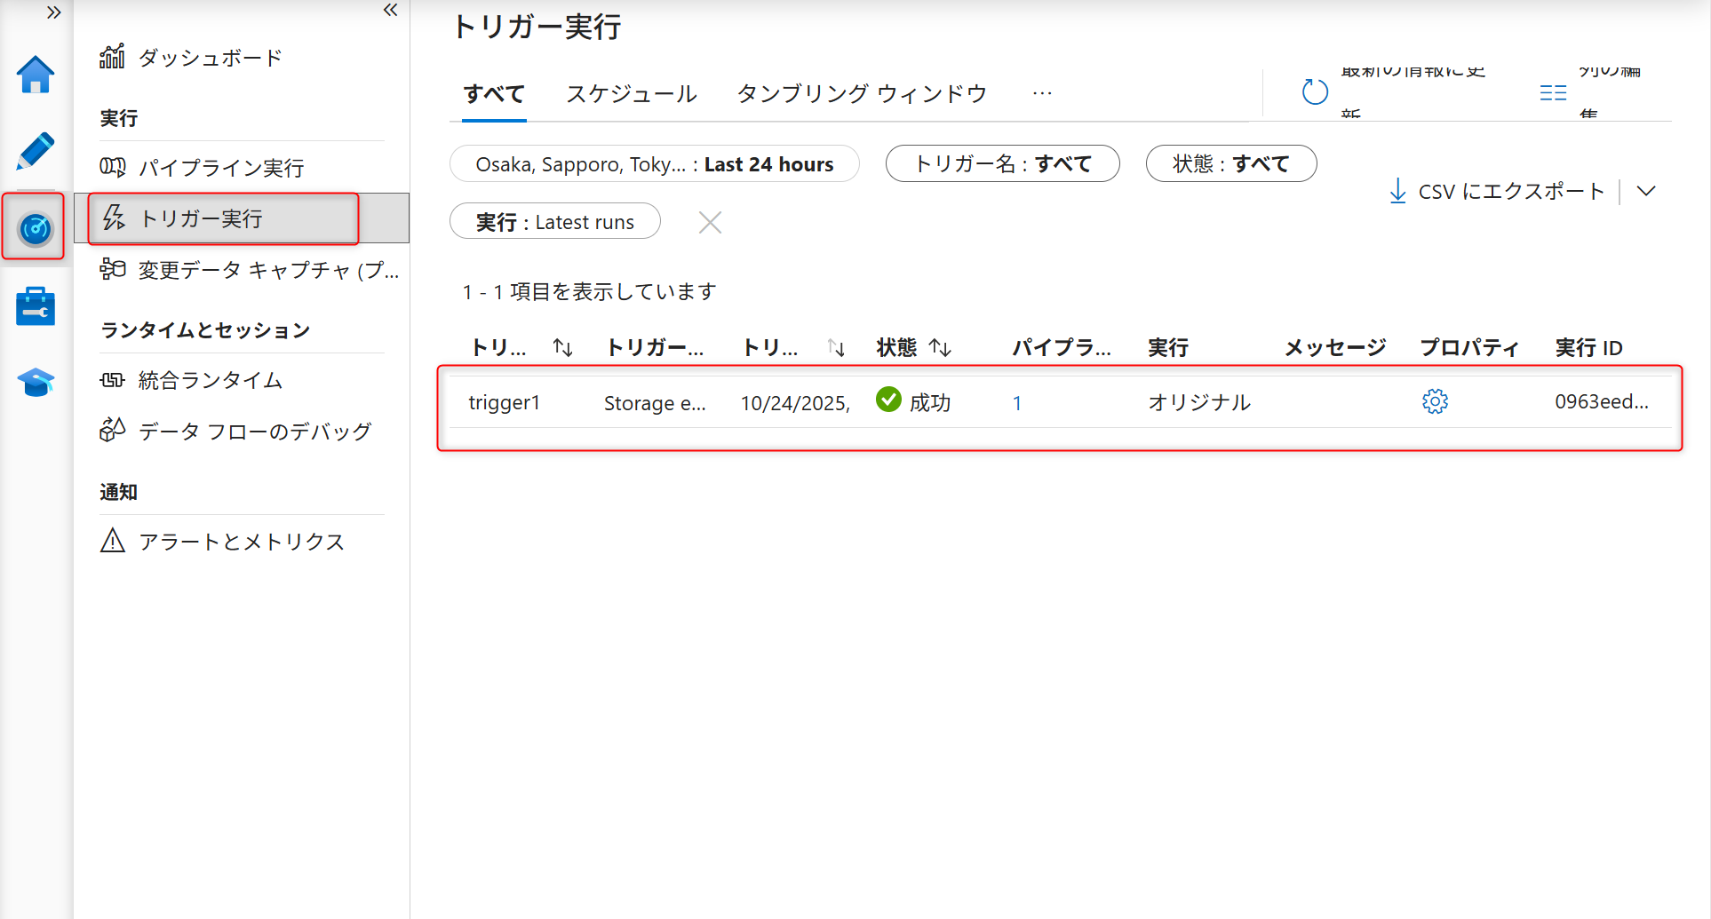1711x919 pixels.
Task: Switch to the スケジュール tab
Action: (x=631, y=93)
